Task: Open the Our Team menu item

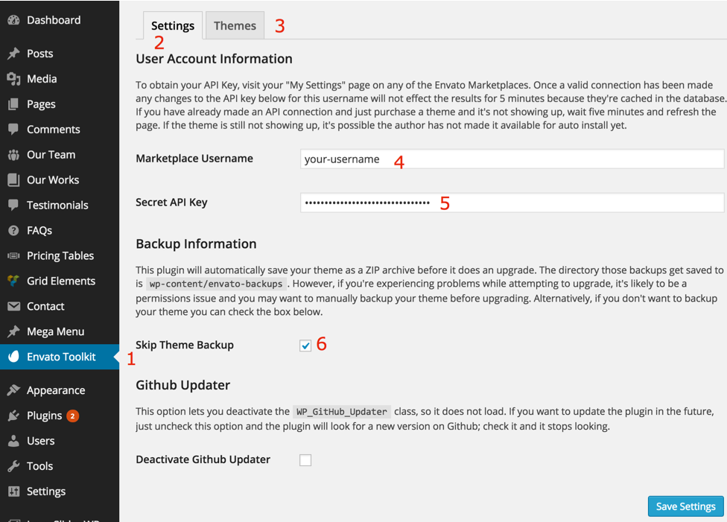Action: (60, 154)
